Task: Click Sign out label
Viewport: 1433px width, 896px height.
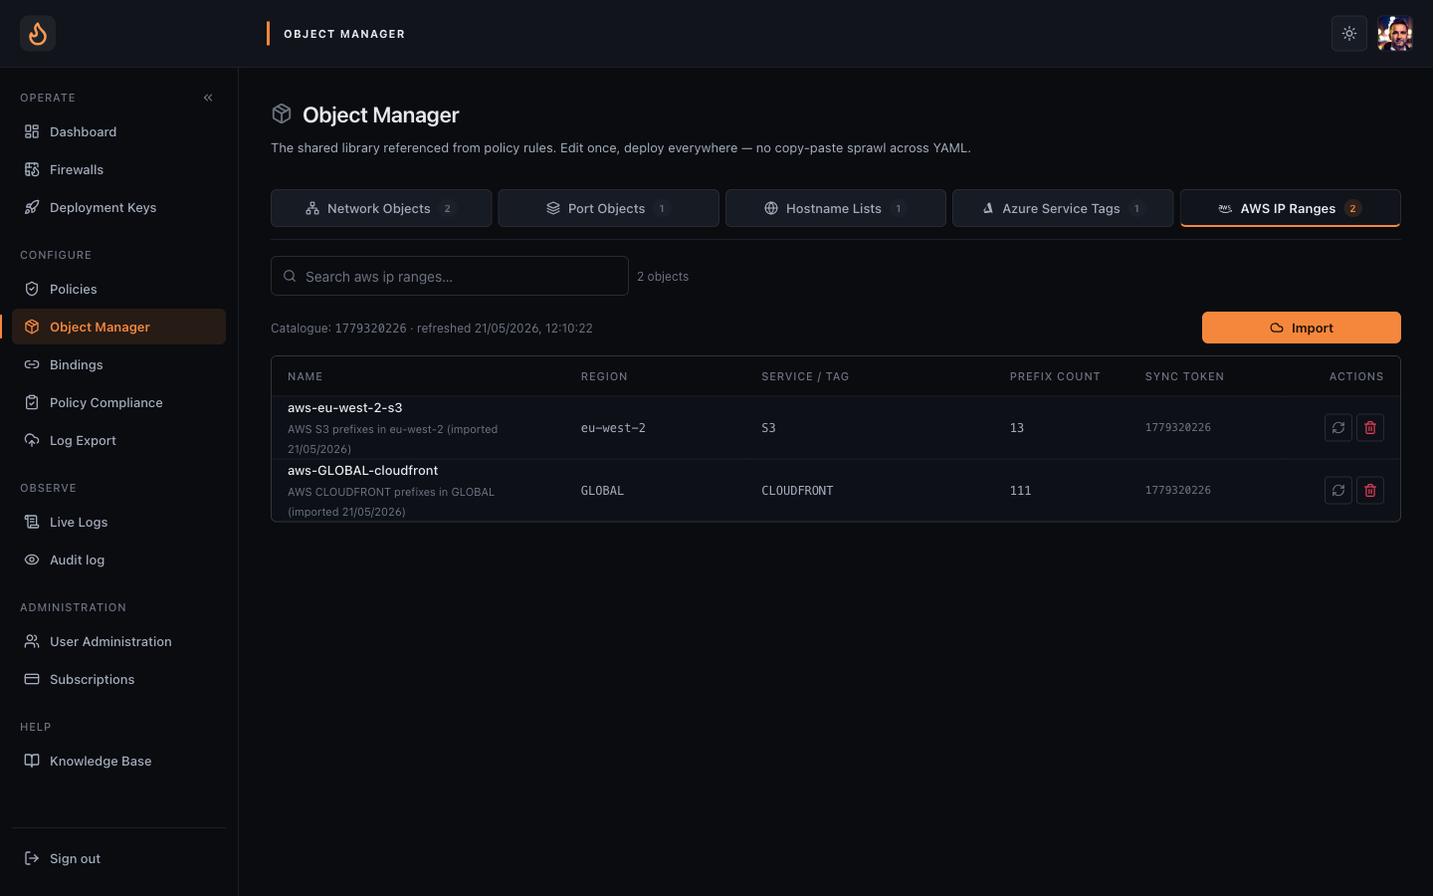Action: coord(75,858)
